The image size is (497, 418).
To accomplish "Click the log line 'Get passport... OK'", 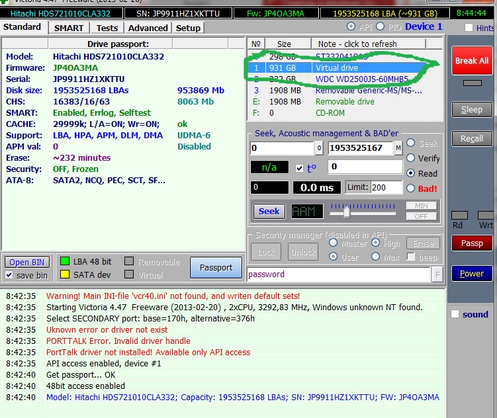I will pos(81,375).
